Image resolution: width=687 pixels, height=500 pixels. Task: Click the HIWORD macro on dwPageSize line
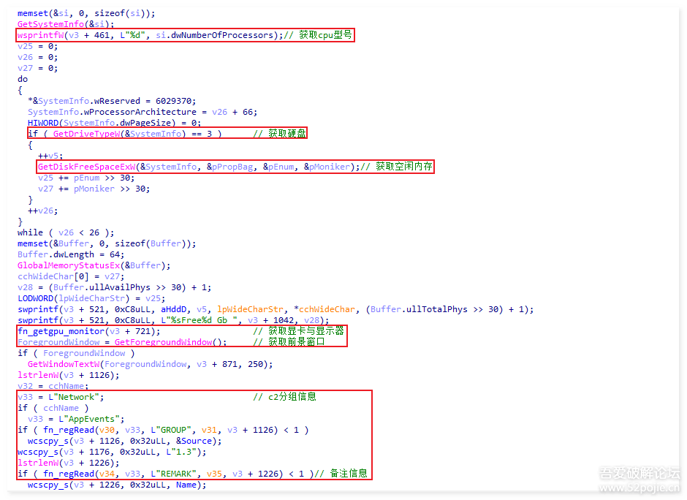tap(42, 123)
